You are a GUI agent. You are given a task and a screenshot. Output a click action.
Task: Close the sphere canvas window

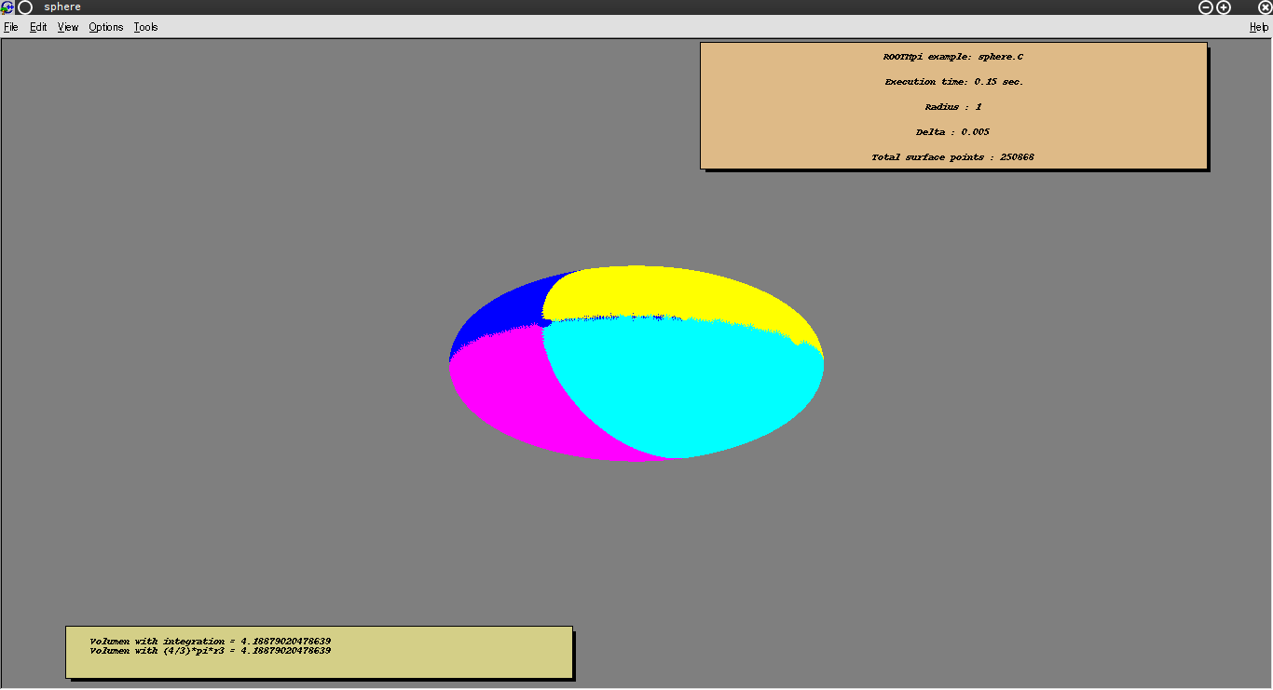tap(1265, 7)
